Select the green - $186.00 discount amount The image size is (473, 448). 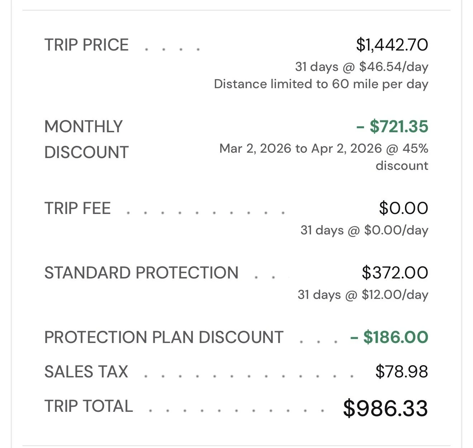(389, 338)
